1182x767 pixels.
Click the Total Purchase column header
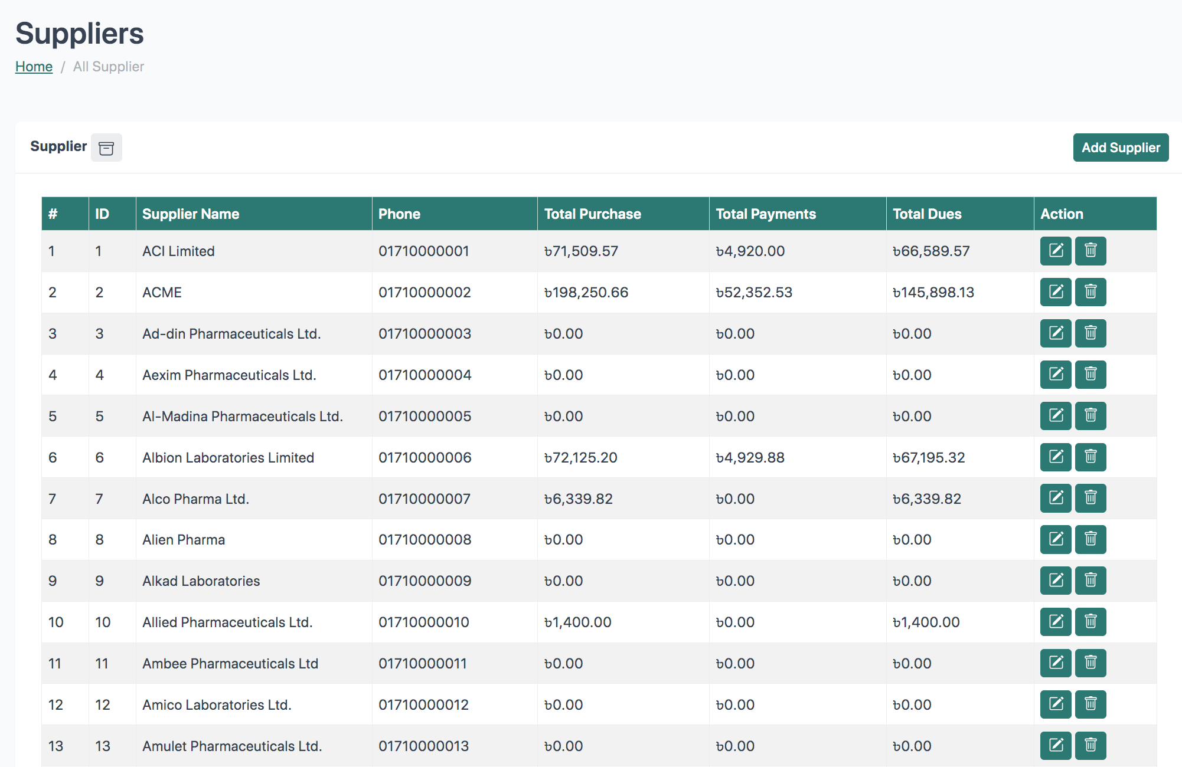pos(592,214)
